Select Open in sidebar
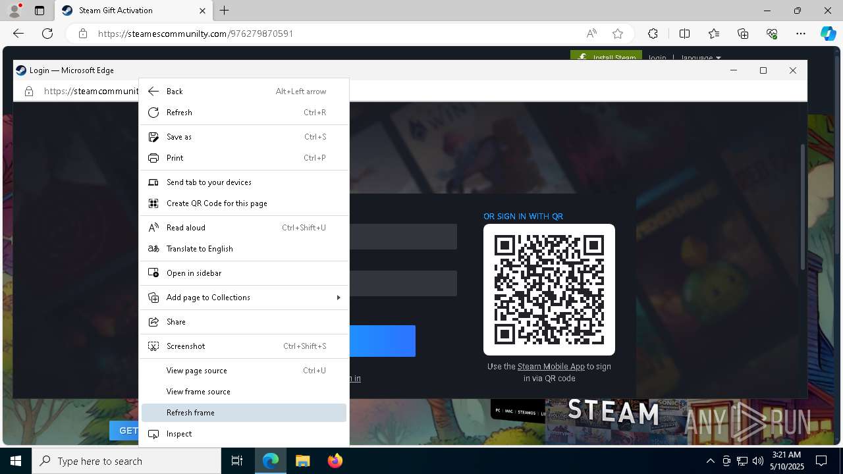 coord(244,273)
